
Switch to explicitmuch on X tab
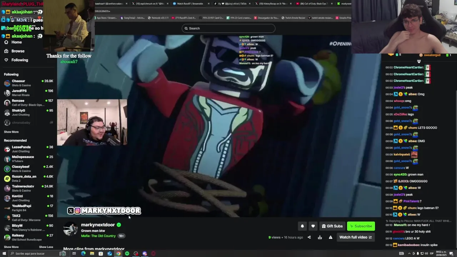(x=151, y=4)
